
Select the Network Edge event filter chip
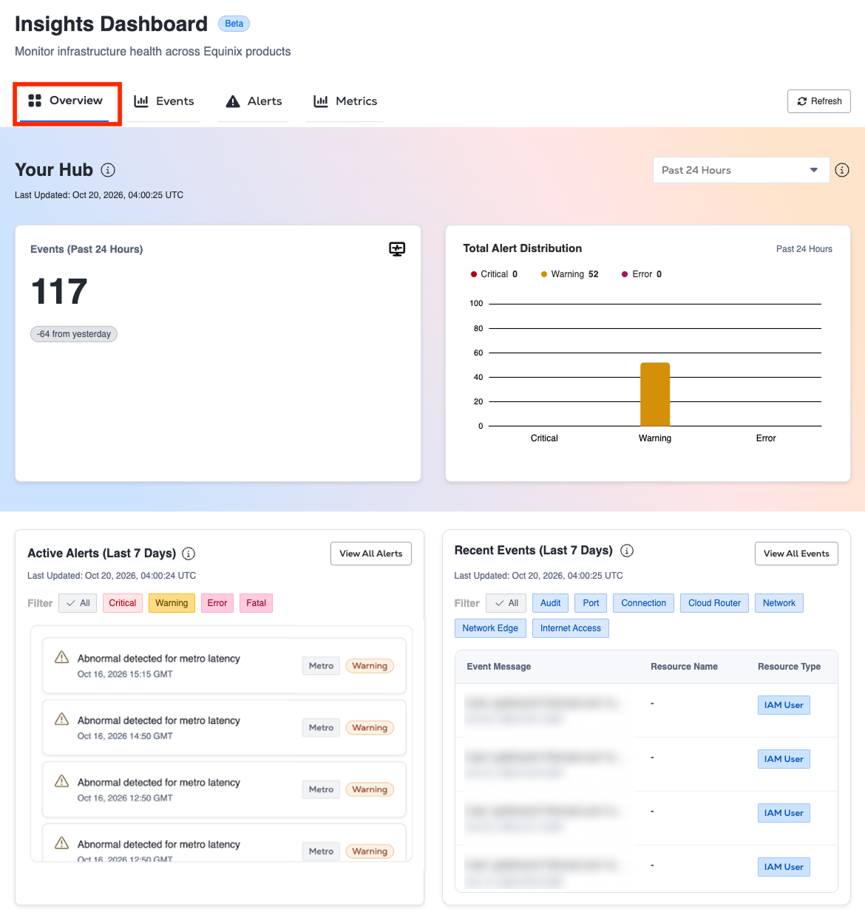click(490, 628)
